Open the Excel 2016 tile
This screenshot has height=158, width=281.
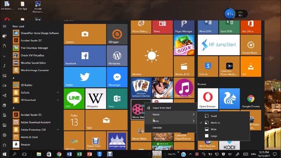[x=229, y=27]
